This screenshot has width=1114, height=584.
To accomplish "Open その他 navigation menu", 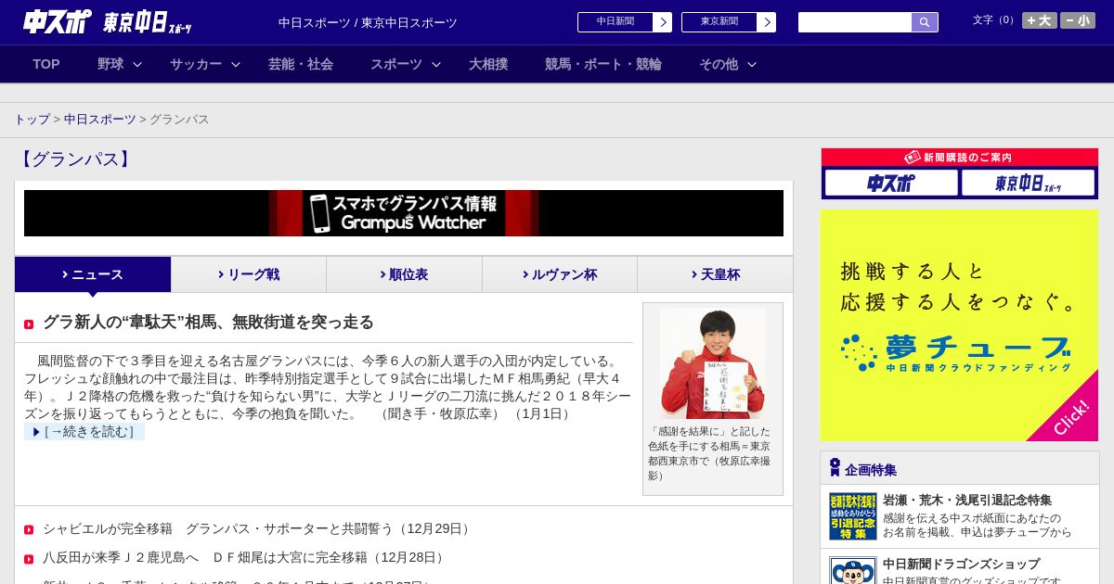I will pos(719,64).
